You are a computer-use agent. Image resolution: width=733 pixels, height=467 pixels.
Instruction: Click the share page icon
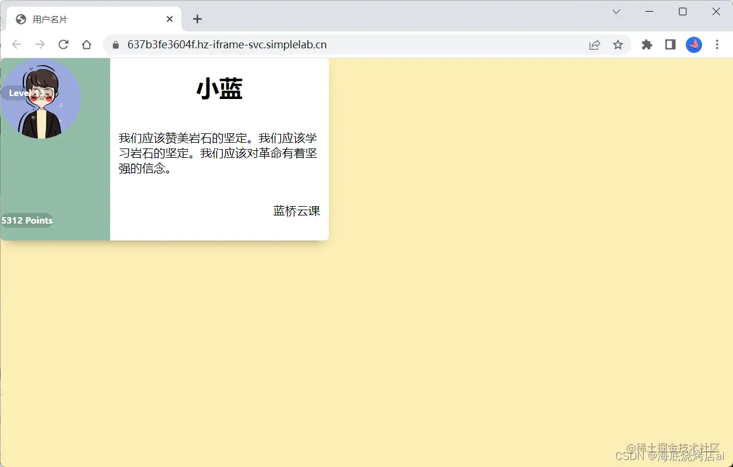(594, 44)
